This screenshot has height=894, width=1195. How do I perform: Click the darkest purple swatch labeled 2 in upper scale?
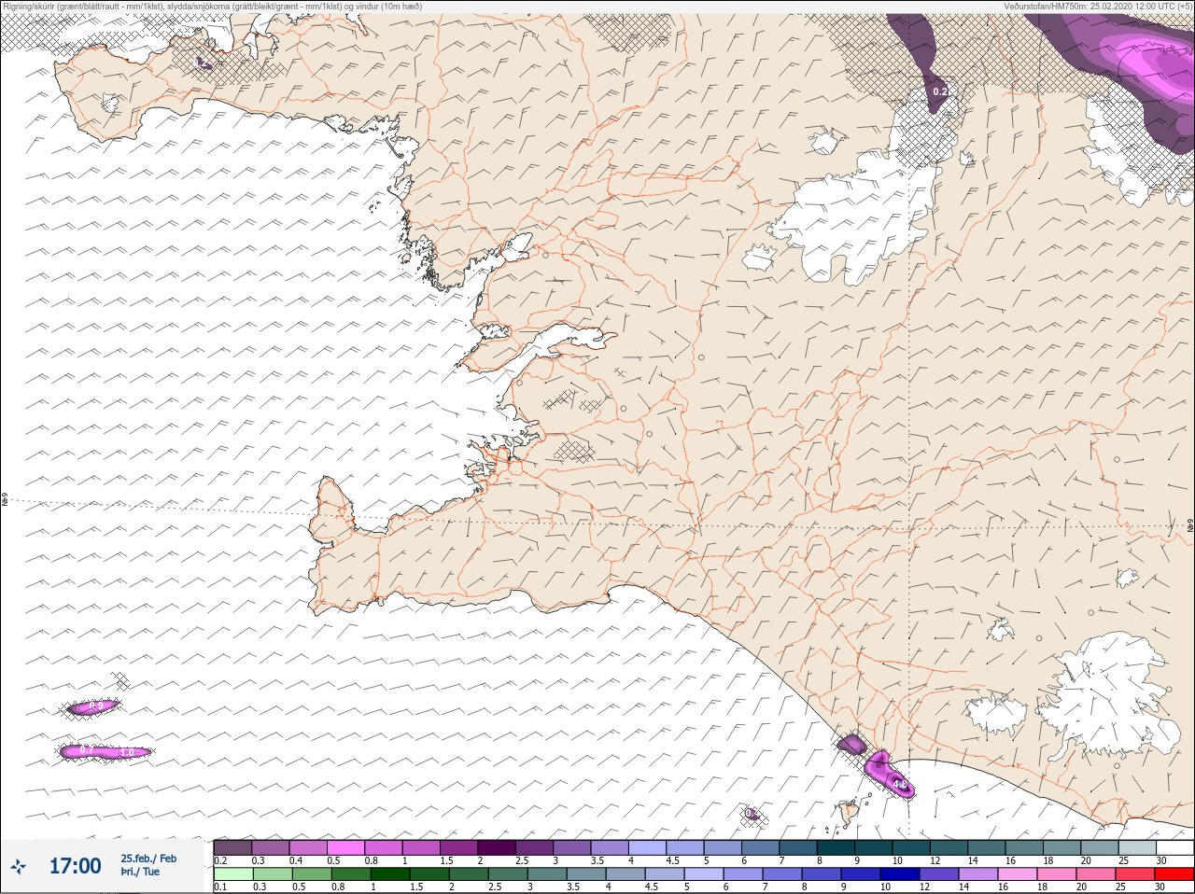click(x=497, y=847)
